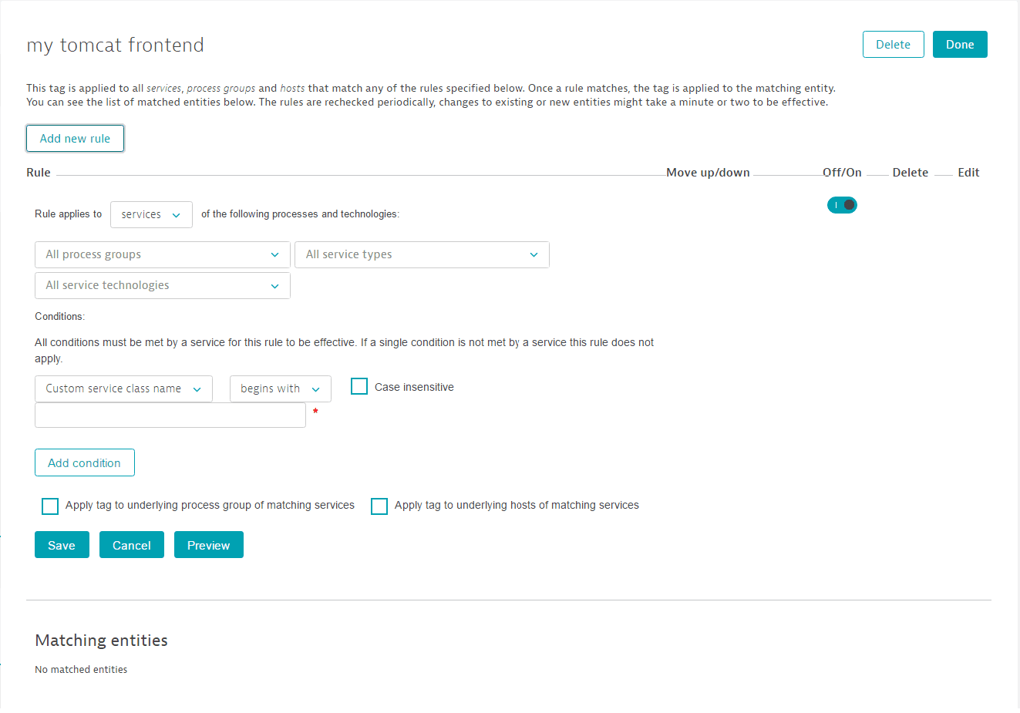
Task: Click the condition value text field
Action: pos(170,415)
